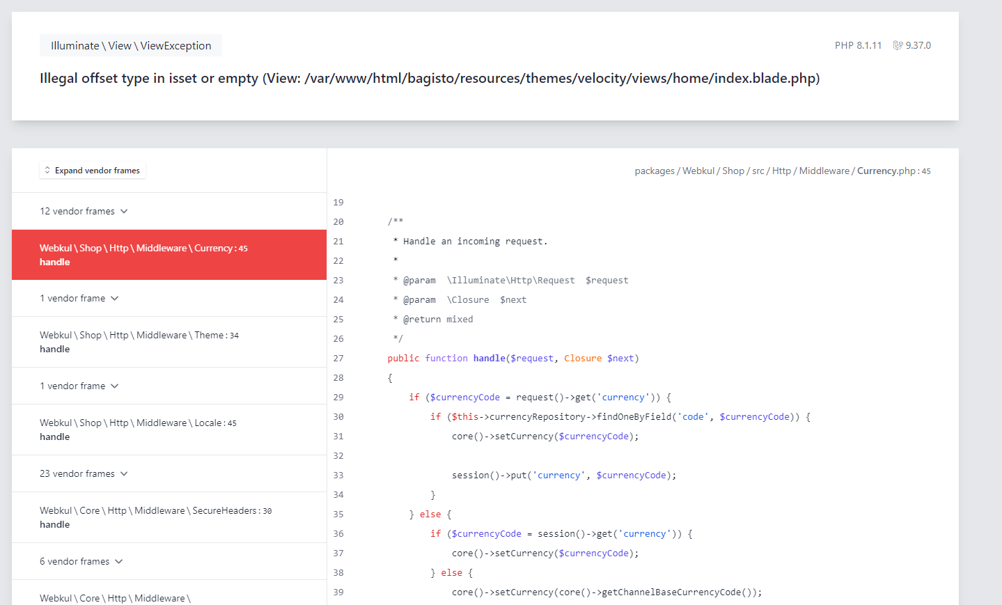Open the Middleware Locale:45 handle frame
Viewport: 1002px width, 605px height.
point(169,430)
